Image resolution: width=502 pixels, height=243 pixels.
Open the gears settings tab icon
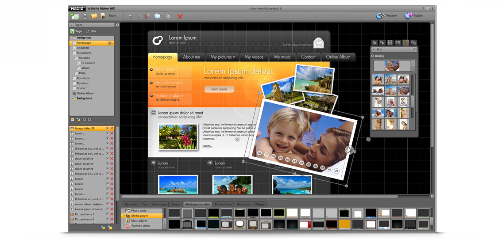pyautogui.click(x=413, y=42)
